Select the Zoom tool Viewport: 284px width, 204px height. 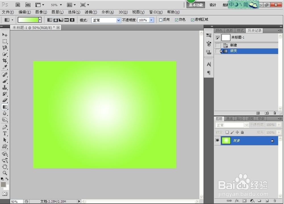[x=5, y=173]
